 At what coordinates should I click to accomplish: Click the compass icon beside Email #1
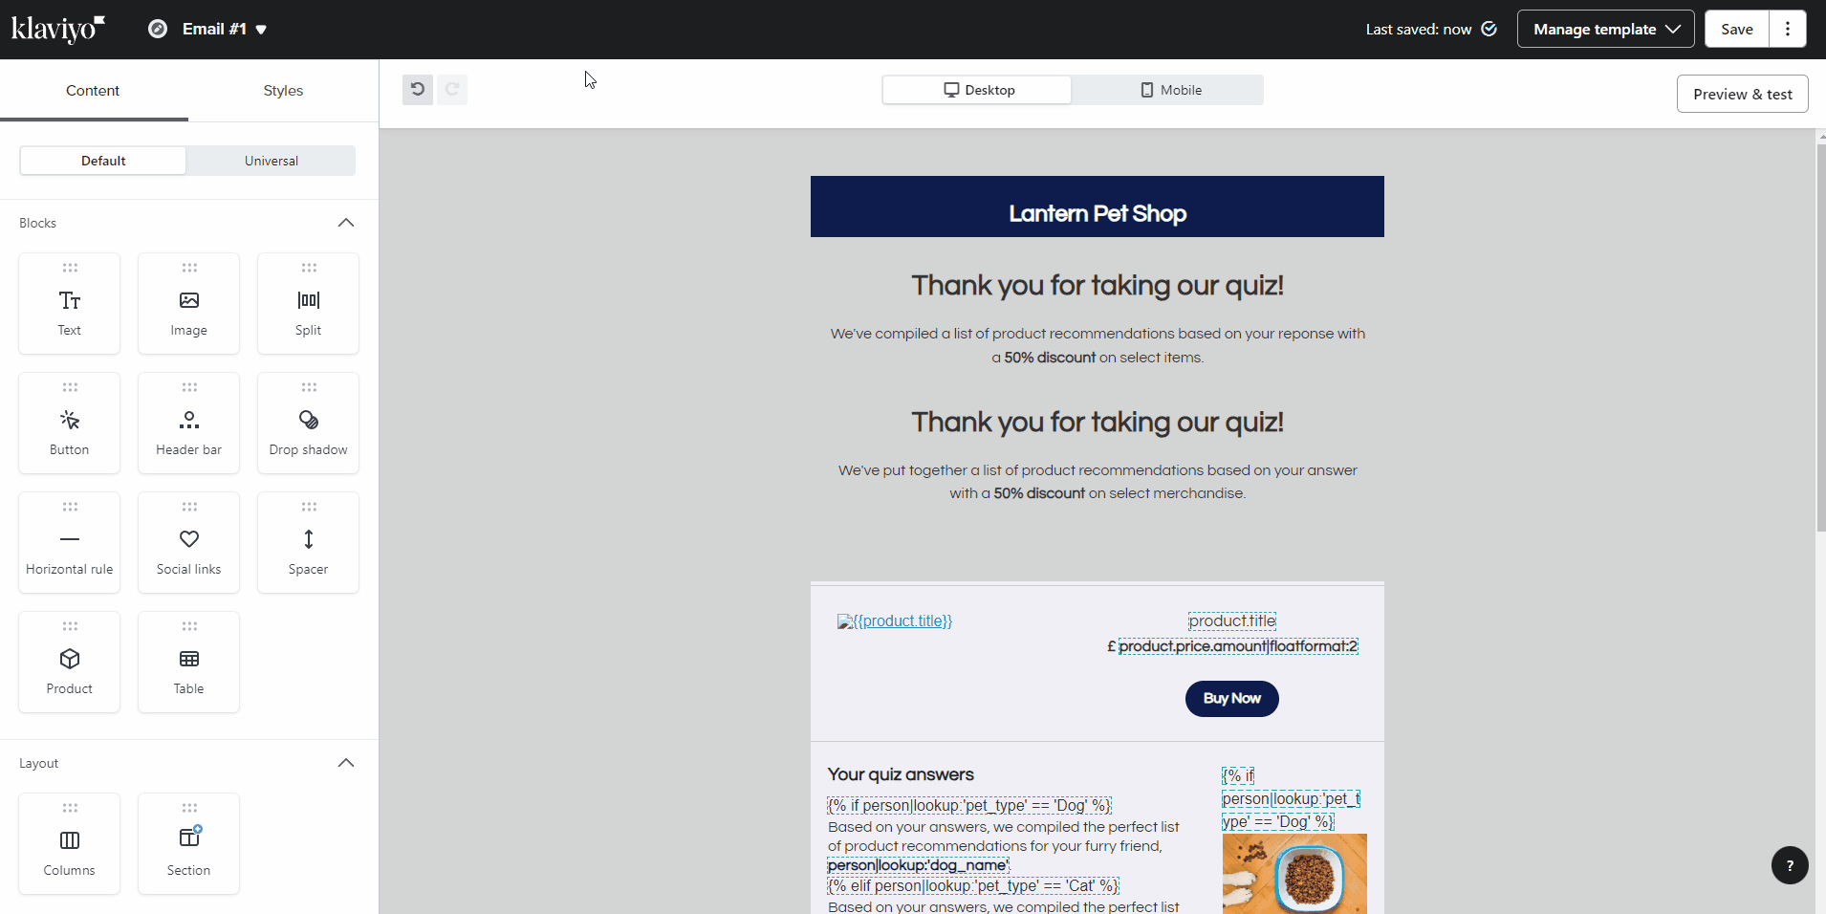(x=158, y=29)
